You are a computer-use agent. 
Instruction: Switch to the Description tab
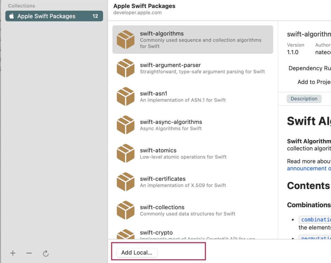tap(304, 99)
